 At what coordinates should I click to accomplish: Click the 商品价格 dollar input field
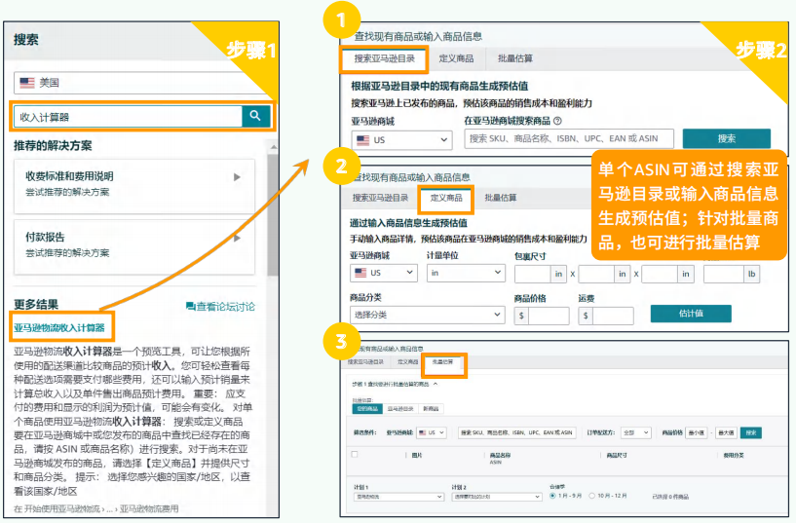click(x=549, y=316)
